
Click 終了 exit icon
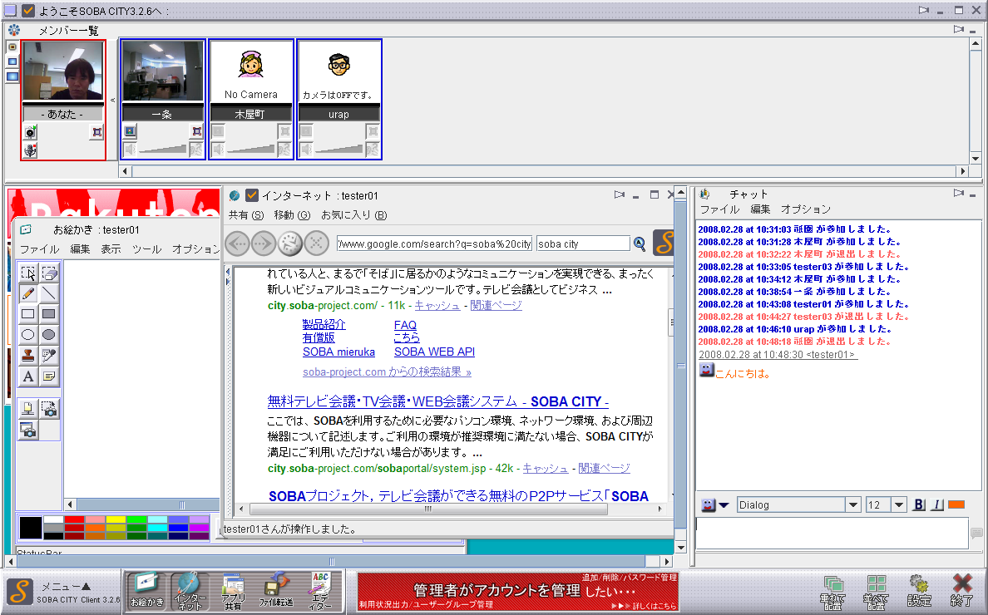(961, 591)
